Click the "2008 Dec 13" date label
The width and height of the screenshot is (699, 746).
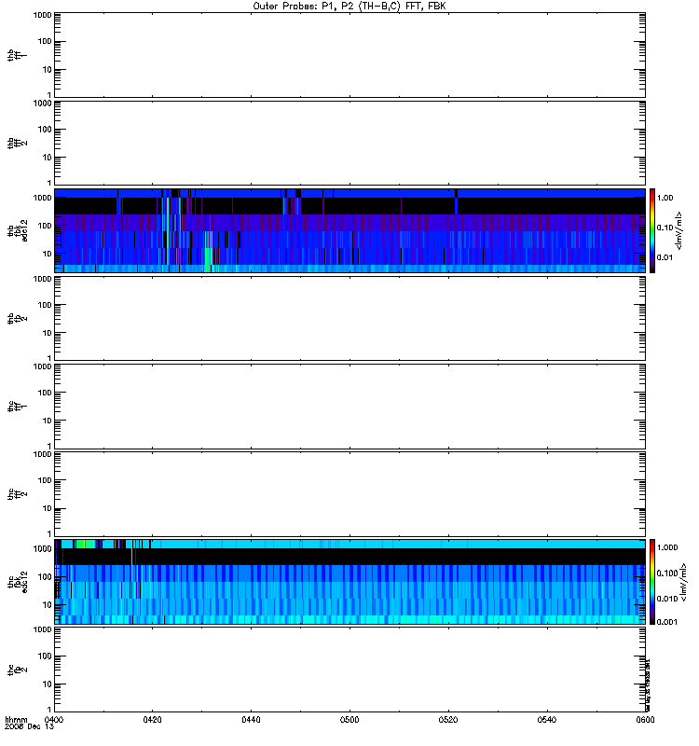[x=29, y=726]
